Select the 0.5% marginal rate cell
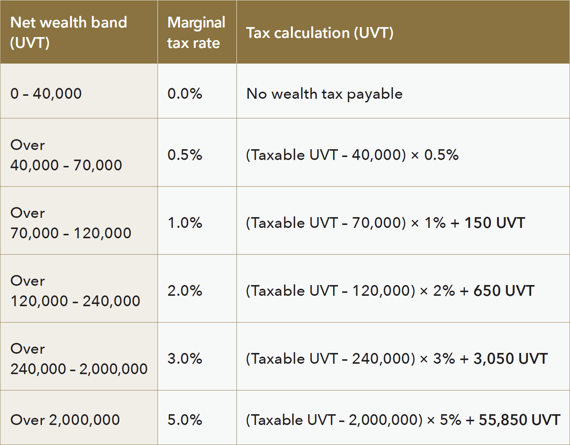 tap(185, 155)
